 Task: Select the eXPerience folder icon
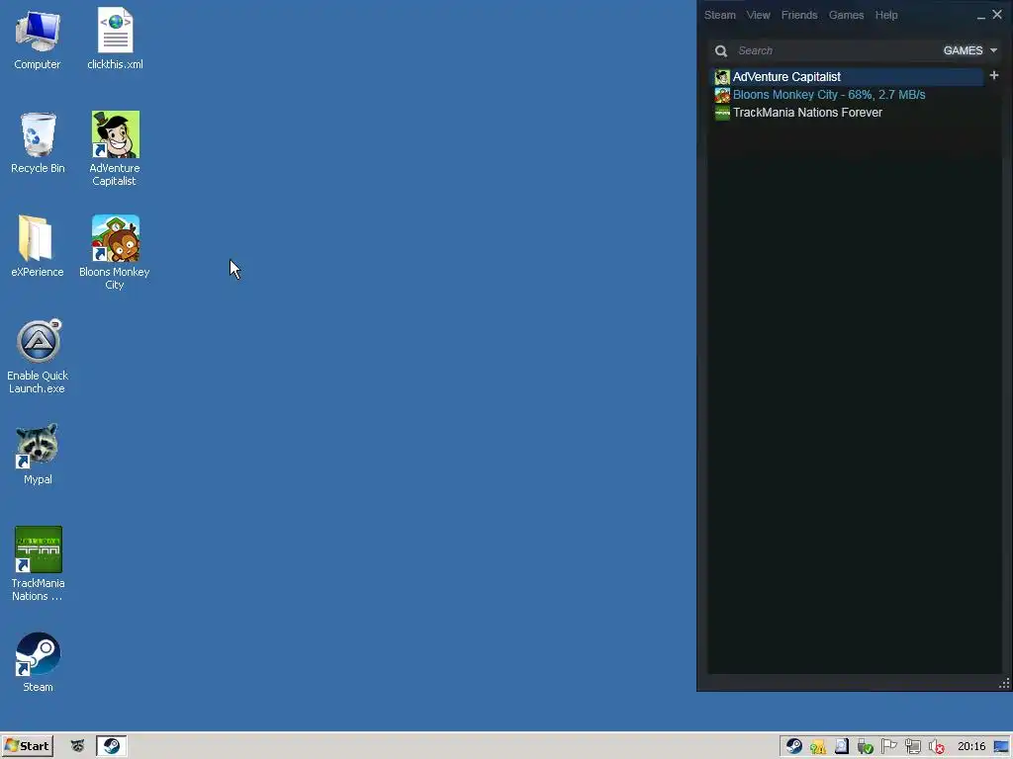(37, 246)
